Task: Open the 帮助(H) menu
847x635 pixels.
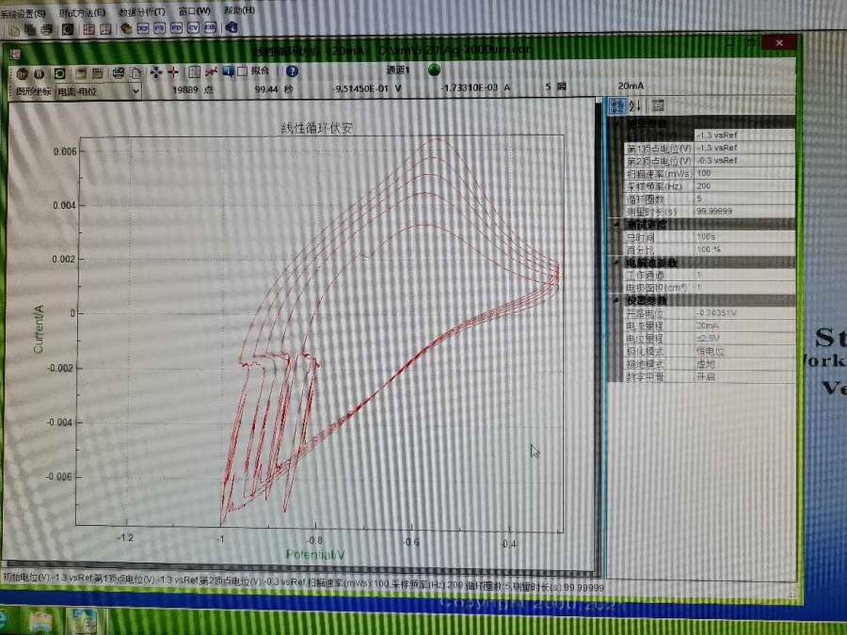Action: [239, 10]
